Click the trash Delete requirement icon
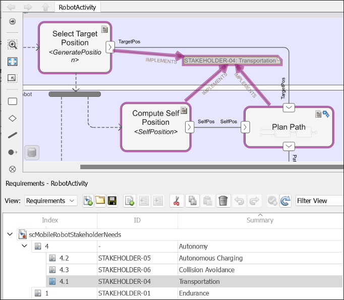The height and width of the screenshot is (300, 344). [224, 201]
